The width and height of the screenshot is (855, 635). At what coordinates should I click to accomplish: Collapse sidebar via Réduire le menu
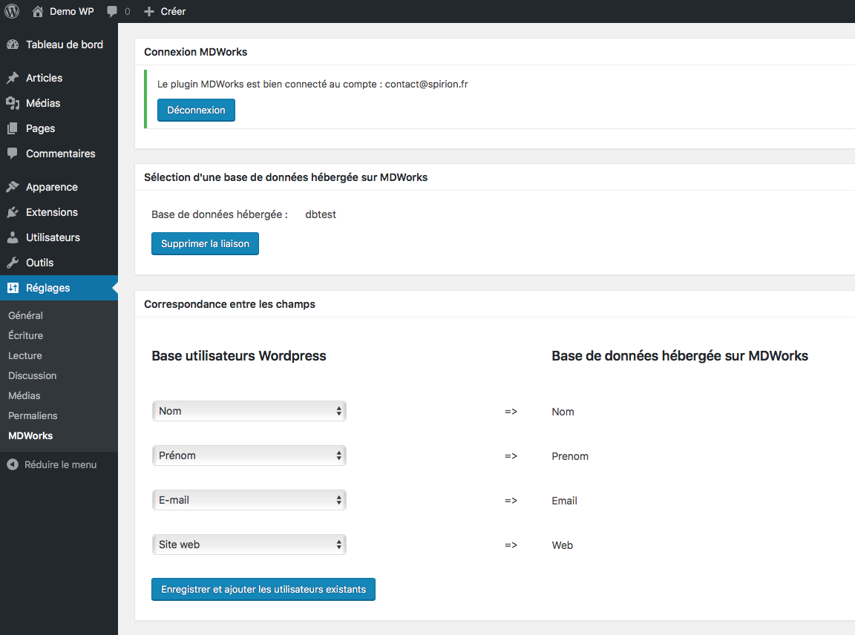click(x=59, y=464)
